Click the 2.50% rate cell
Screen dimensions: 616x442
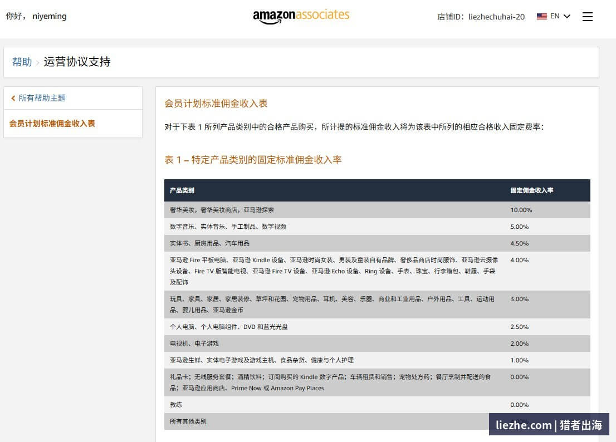519,327
